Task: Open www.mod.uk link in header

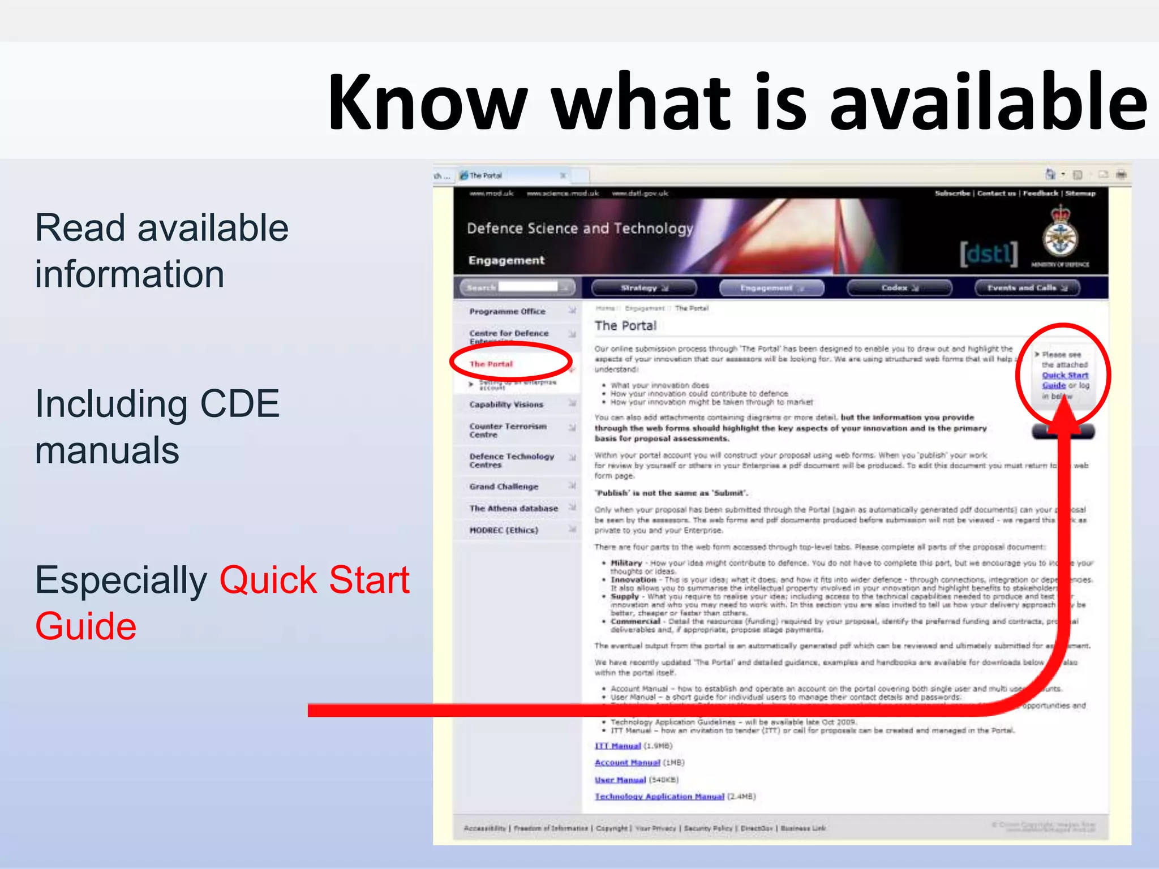Action: coord(491,193)
